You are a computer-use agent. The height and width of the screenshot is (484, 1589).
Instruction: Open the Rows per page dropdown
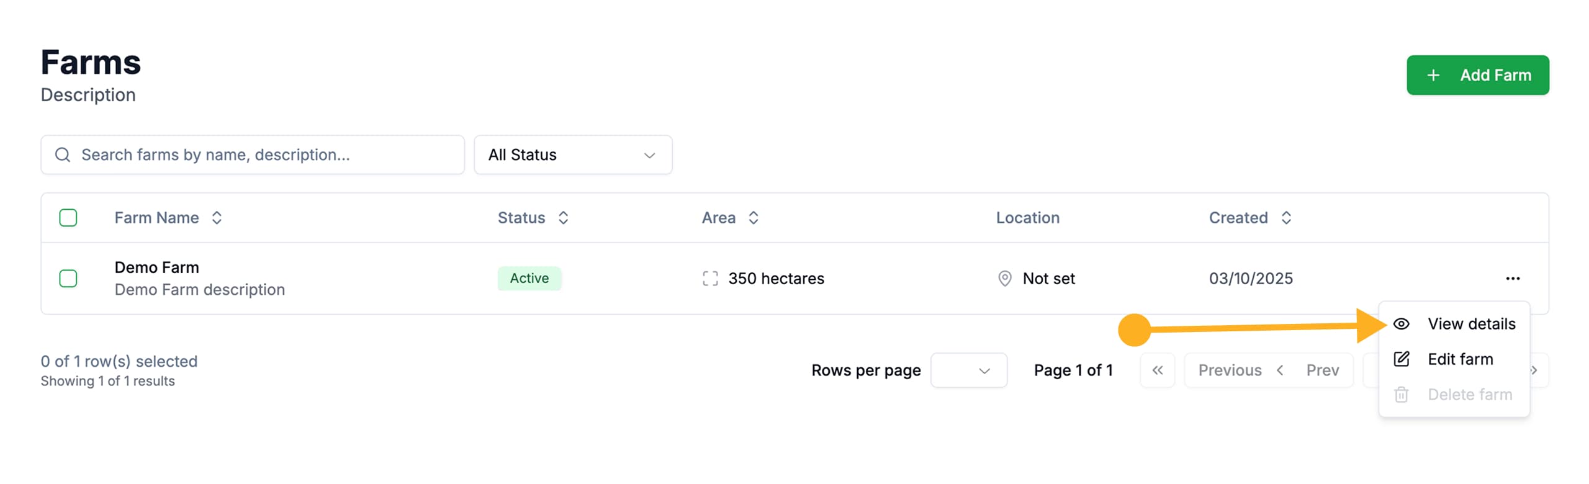968,370
